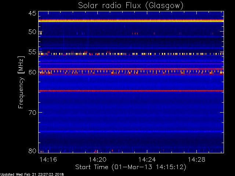This screenshot has width=235, height=176.
Task: Click the 14:28 time tick label
Action: [196, 159]
